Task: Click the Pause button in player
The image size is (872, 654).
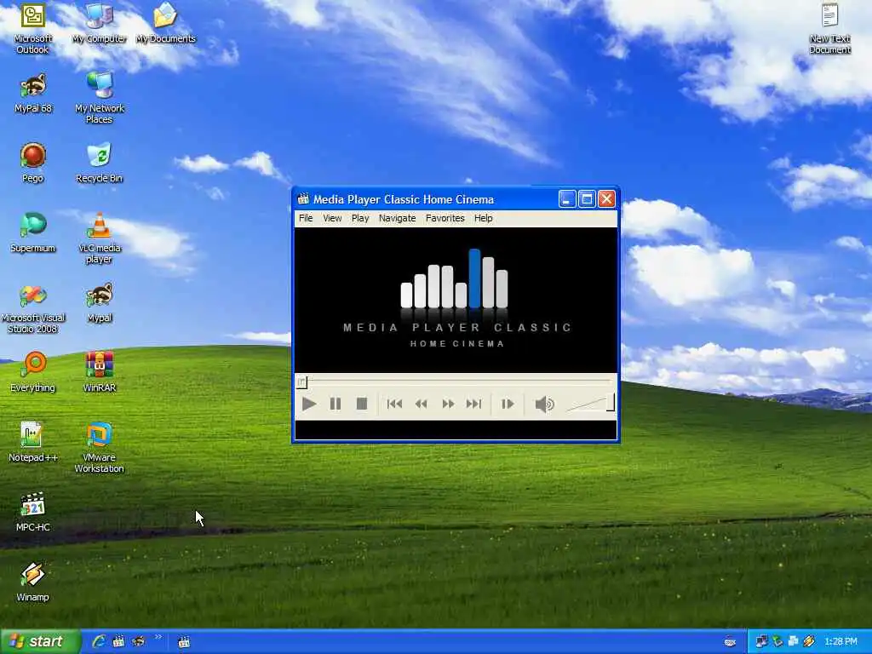Action: coord(336,404)
